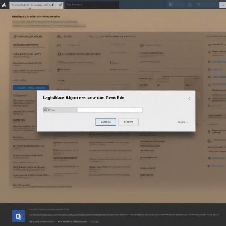The height and width of the screenshot is (226, 226).
Task: Click the icon beside the left panel's header title
Action: pyautogui.click(x=15, y=37)
